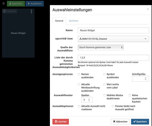Tick Fenster bleibt nach Auswahl geöffnet
This screenshot has width=152, height=126.
(x=113, y=106)
